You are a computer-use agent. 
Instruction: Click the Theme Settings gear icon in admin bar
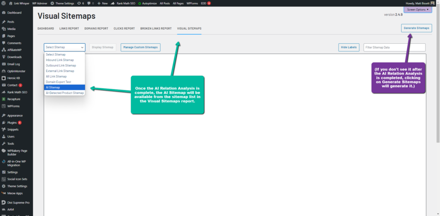pos(52,3)
